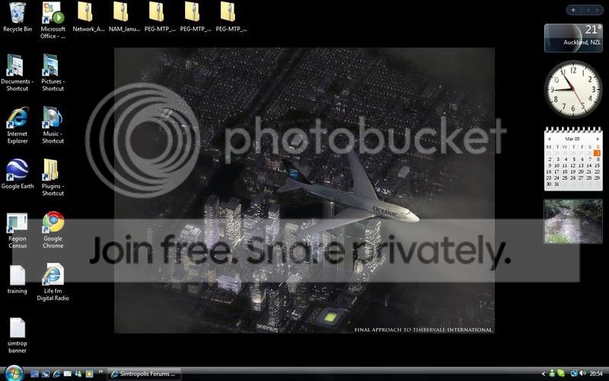Screen dimensions: 609x381
Task: Open the network tray icon
Action: pyautogui.click(x=574, y=373)
